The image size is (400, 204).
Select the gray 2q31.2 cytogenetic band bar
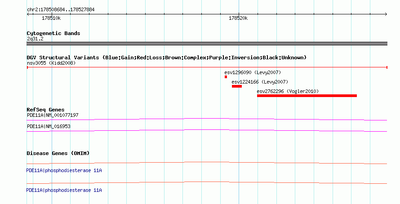[x=207, y=44]
